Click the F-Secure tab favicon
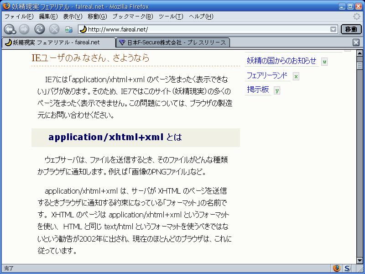365x274 pixels. pyautogui.click(x=122, y=42)
